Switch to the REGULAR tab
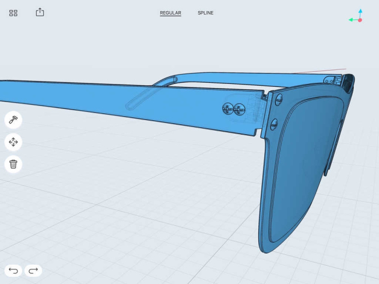 coord(170,13)
